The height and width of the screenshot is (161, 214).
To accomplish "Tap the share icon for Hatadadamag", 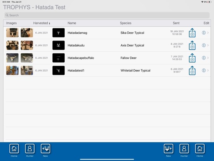I will click(192, 33).
